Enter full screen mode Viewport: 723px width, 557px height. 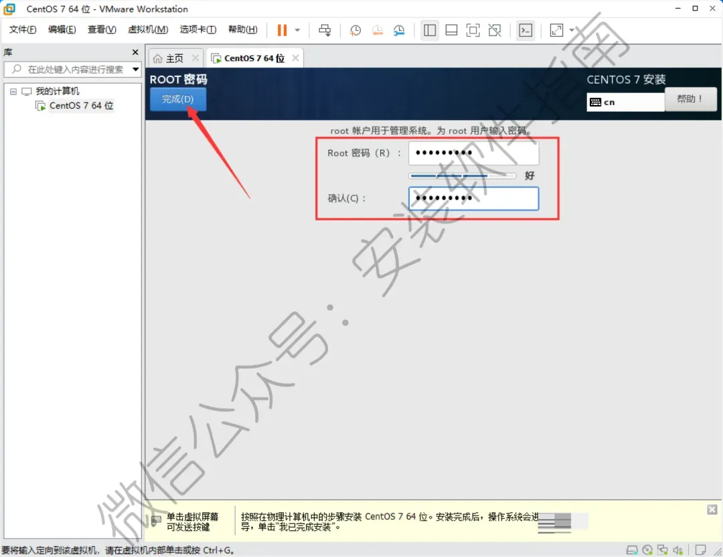pyautogui.click(x=473, y=30)
